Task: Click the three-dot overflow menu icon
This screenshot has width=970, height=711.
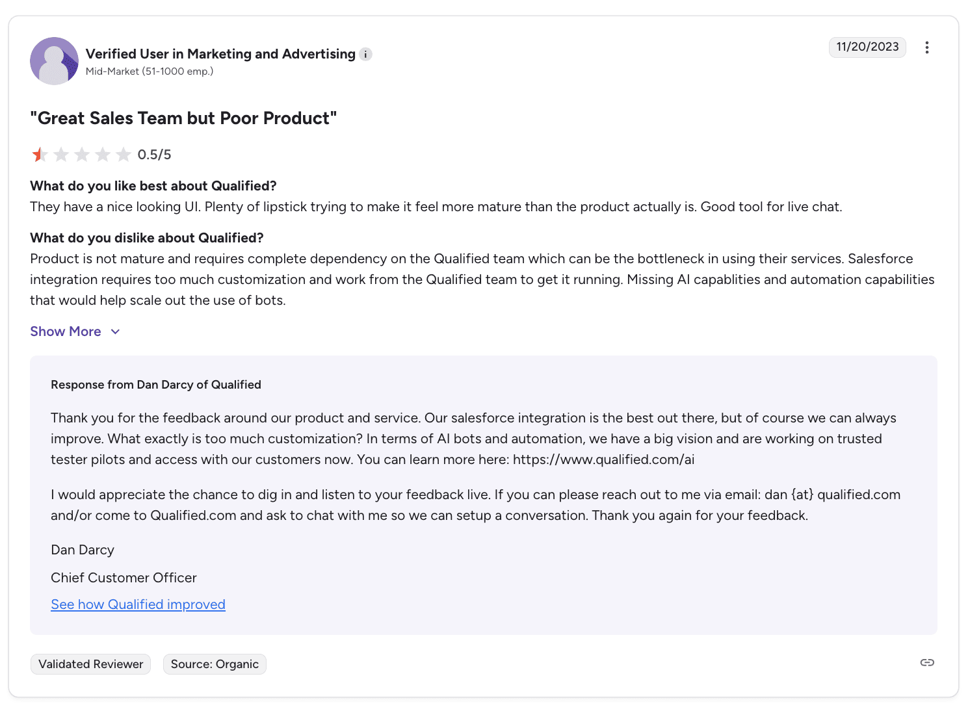Action: point(927,47)
